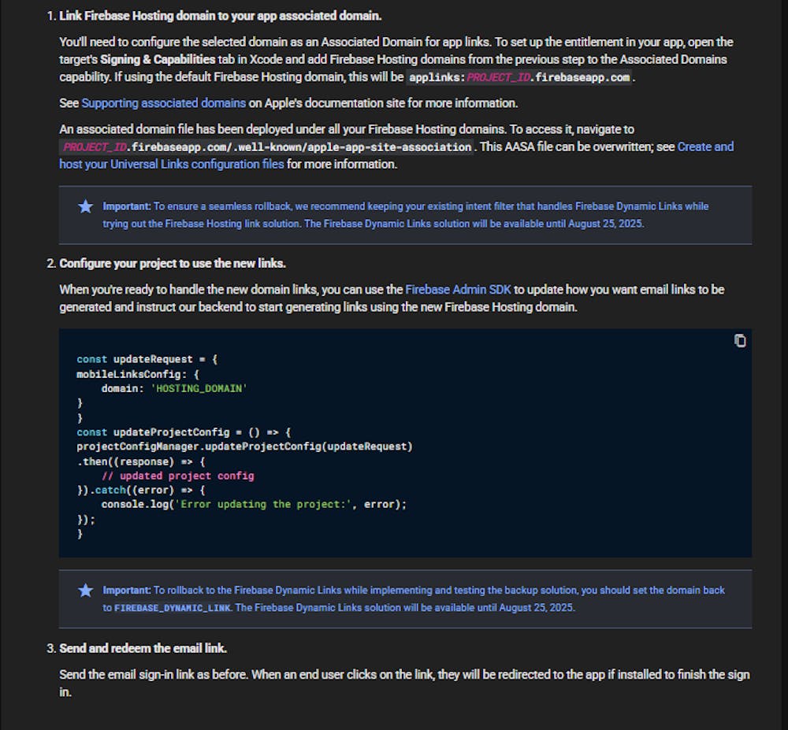Click the applinks:PROJECT_ID.firebaseapp.com inline code

(x=519, y=77)
